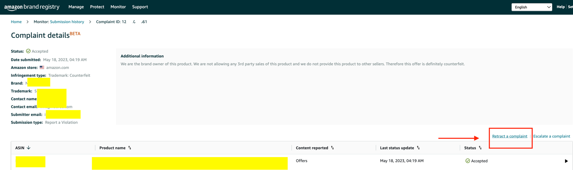Open the Protect menu
The width and height of the screenshot is (573, 170).
pos(97,7)
